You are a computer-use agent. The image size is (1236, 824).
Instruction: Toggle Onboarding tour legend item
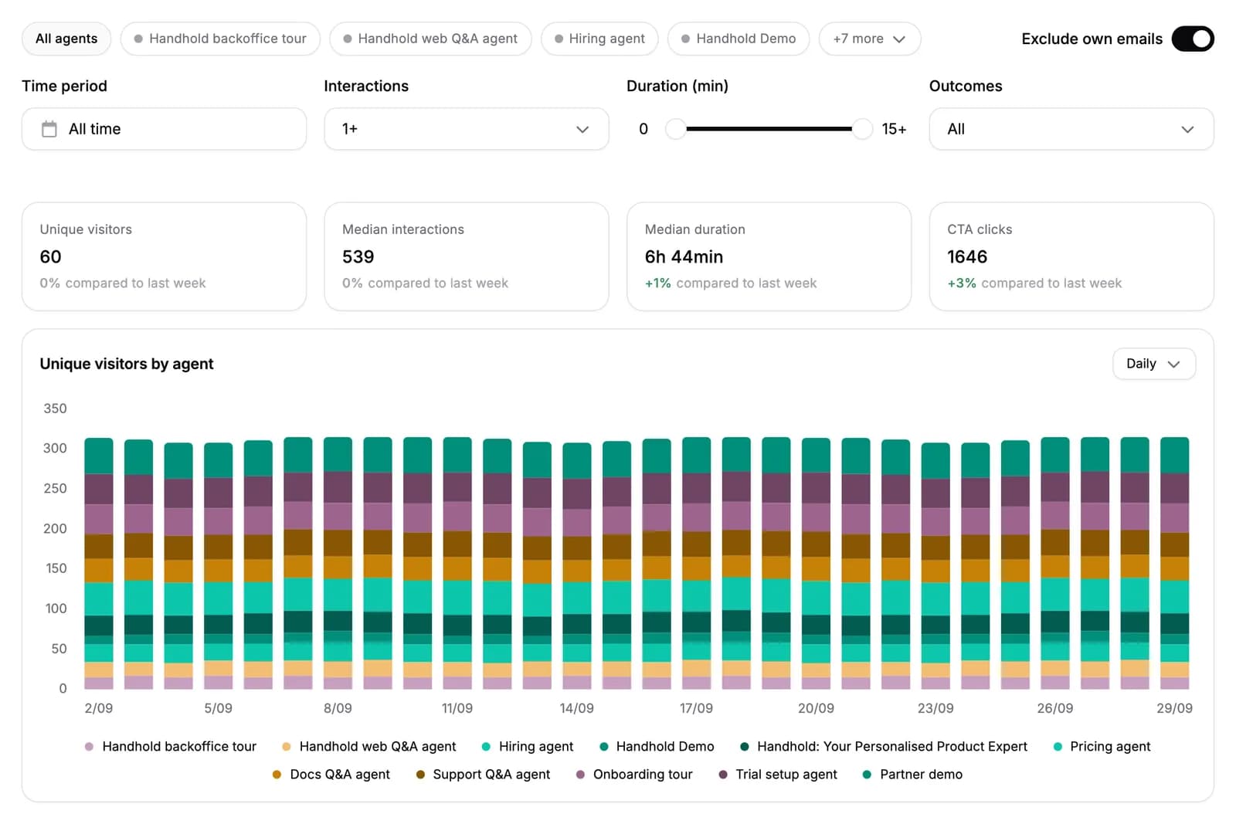tap(634, 775)
